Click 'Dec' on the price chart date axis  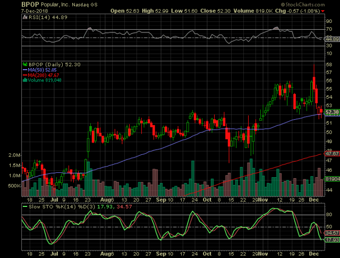[313, 200]
